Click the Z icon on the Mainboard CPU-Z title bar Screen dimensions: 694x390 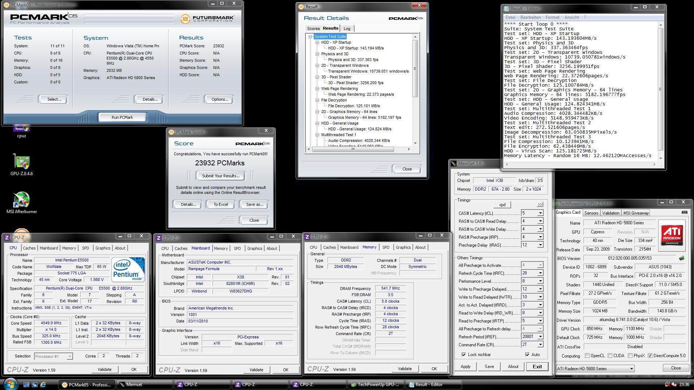point(159,238)
